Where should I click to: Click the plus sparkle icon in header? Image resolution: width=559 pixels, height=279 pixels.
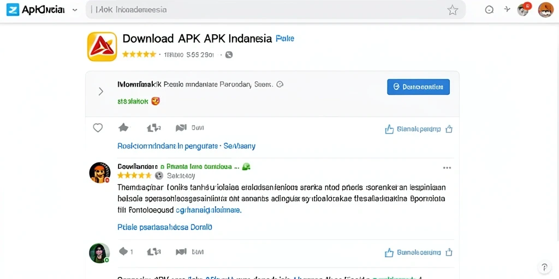(x=507, y=9)
